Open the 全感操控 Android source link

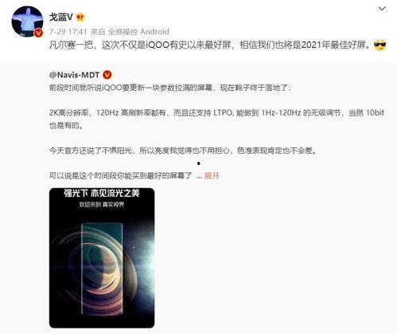tap(138, 32)
